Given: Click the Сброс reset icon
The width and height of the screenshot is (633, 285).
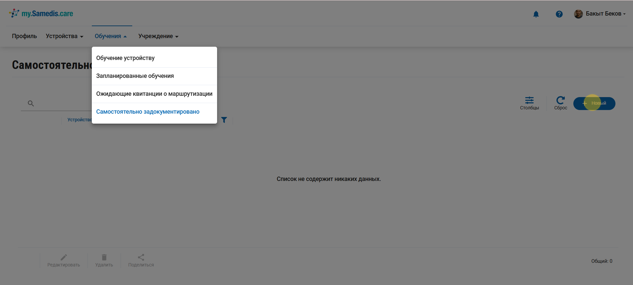Looking at the screenshot, I should (560, 100).
